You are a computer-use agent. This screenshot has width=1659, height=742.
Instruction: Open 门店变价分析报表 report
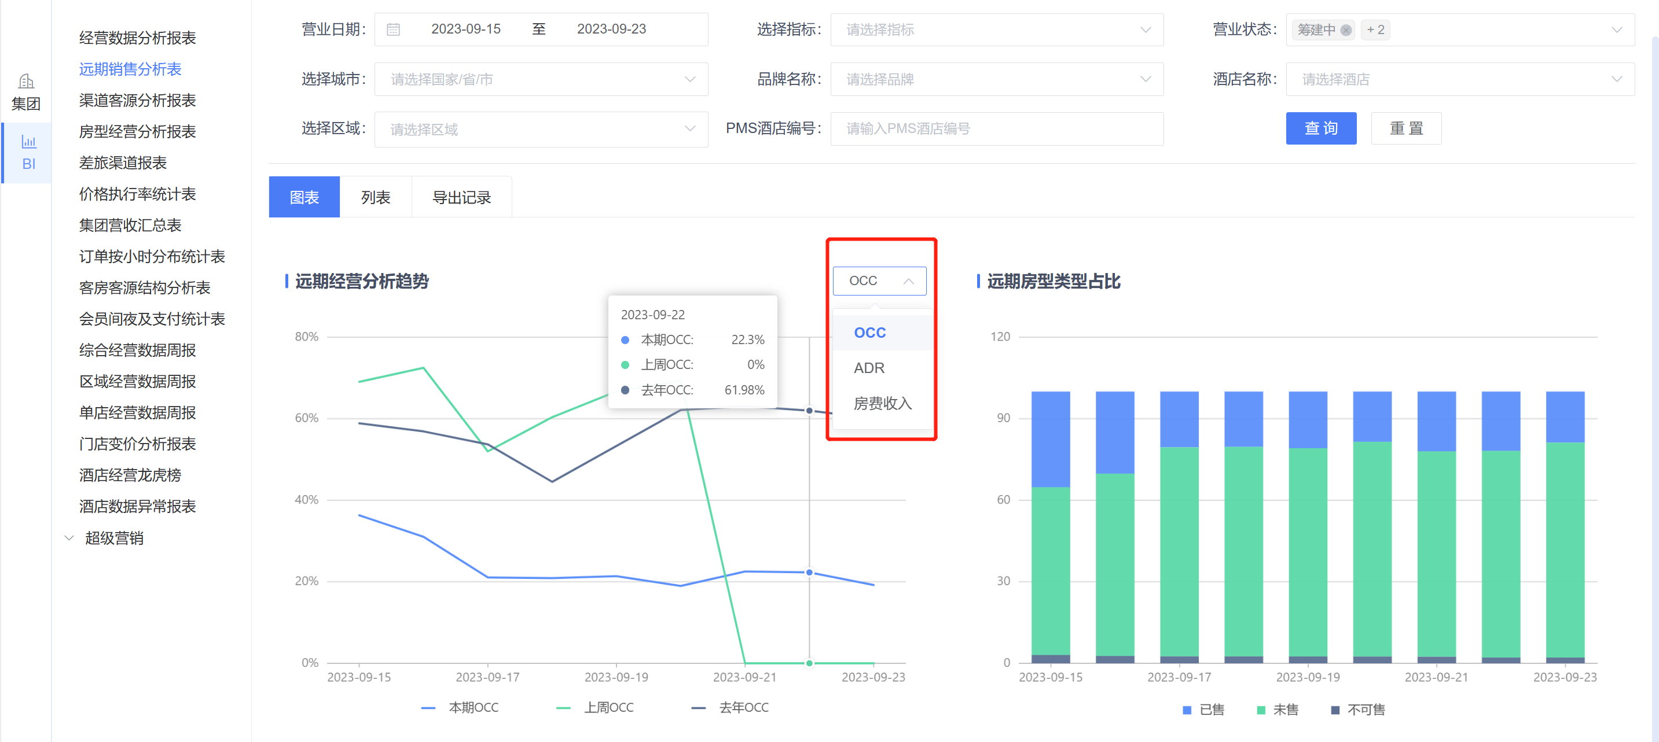pos(137,444)
